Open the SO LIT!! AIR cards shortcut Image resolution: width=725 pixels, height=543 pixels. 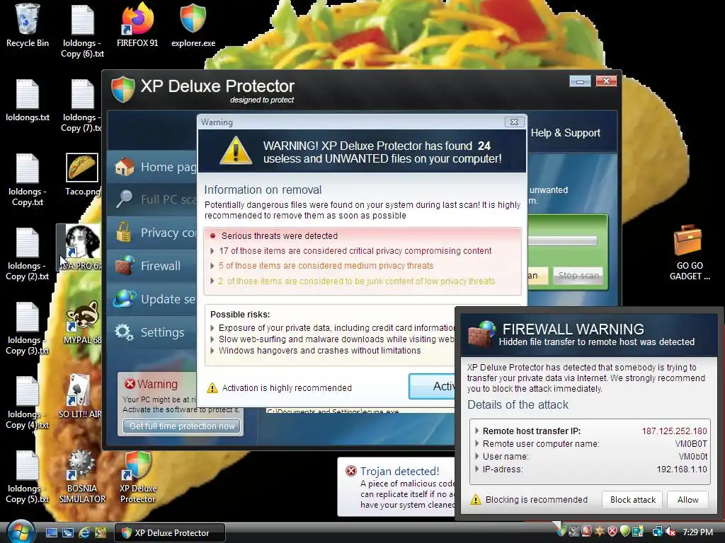coord(80,397)
